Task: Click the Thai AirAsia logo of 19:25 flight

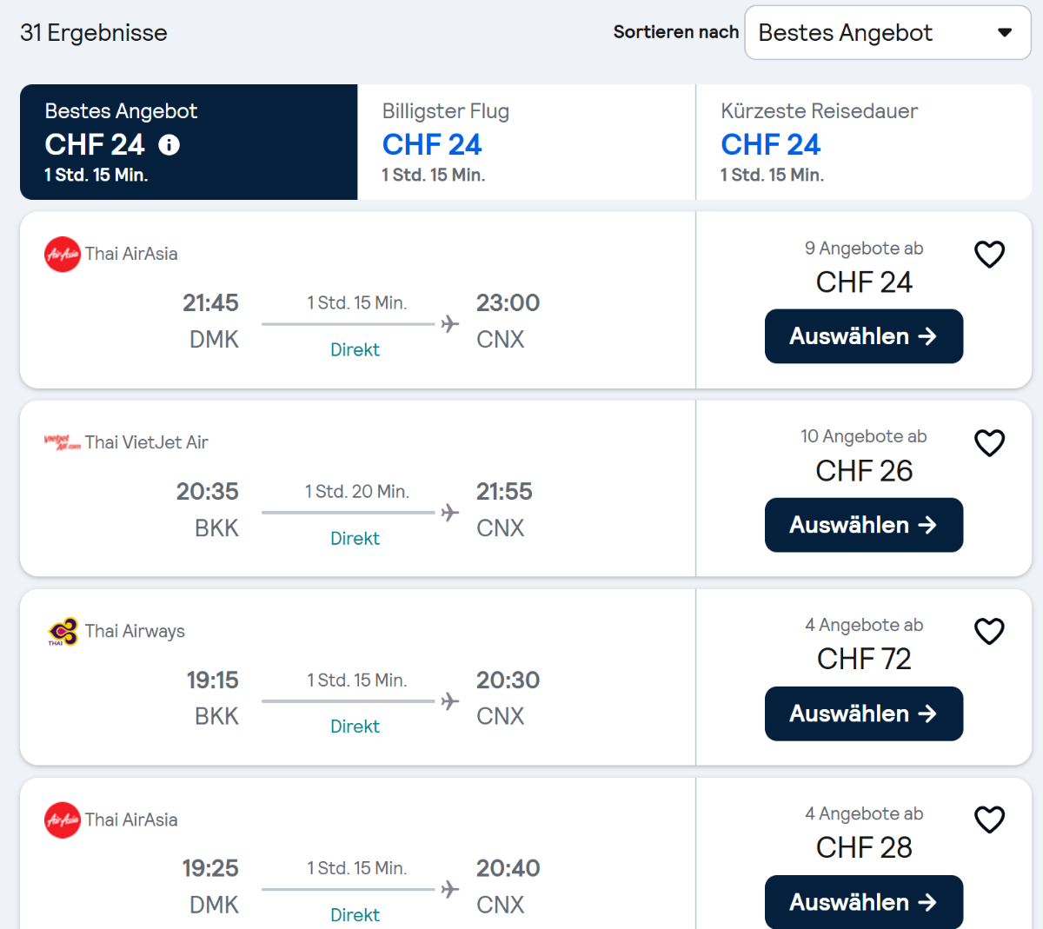Action: [63, 820]
